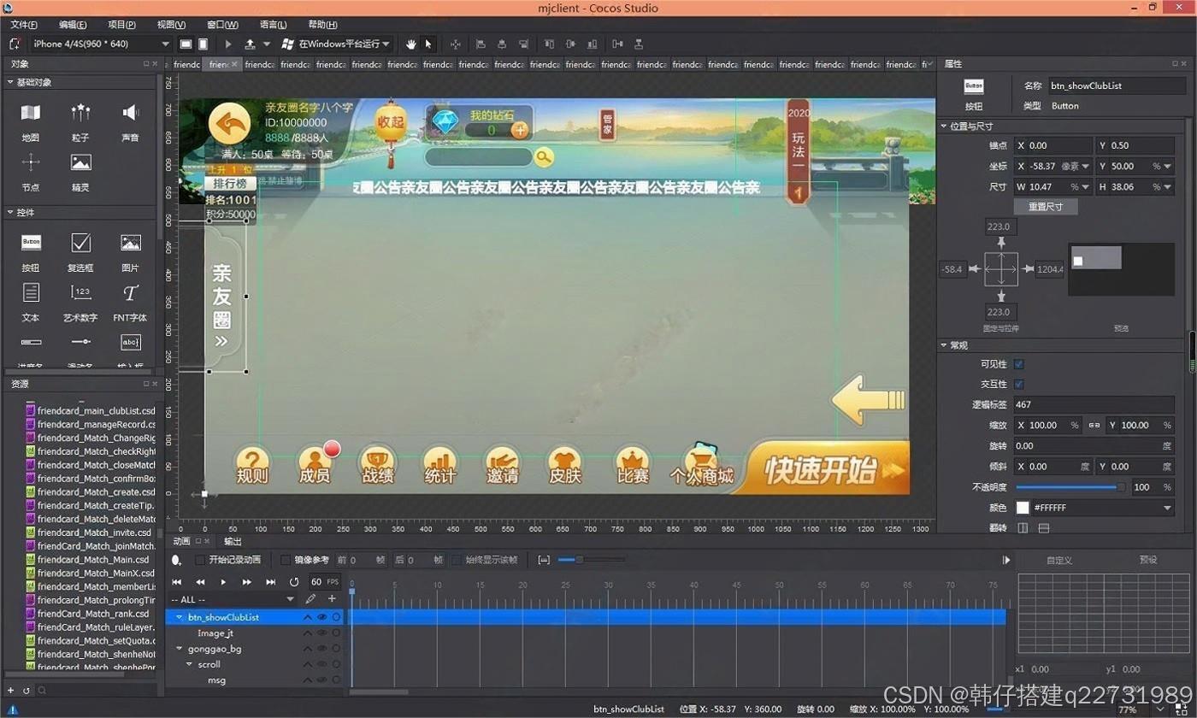1197x718 pixels.
Task: Click the plus add animation icon
Action: click(x=332, y=599)
